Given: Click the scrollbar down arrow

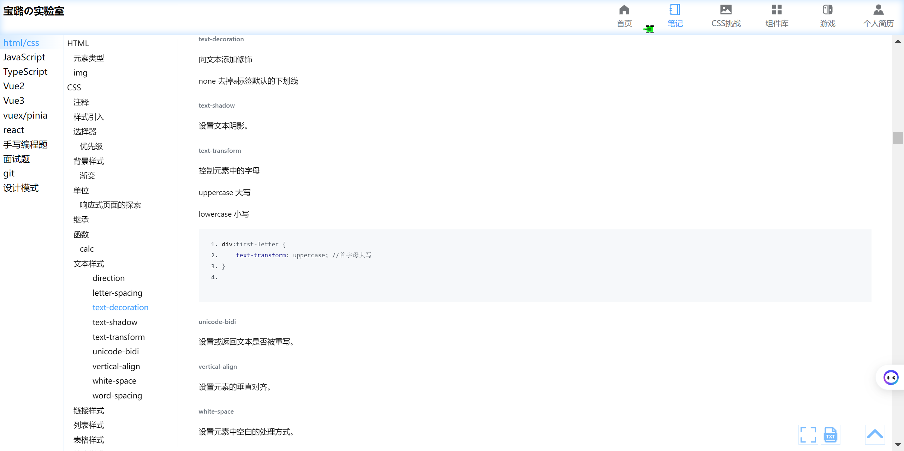Looking at the screenshot, I should pos(898,445).
